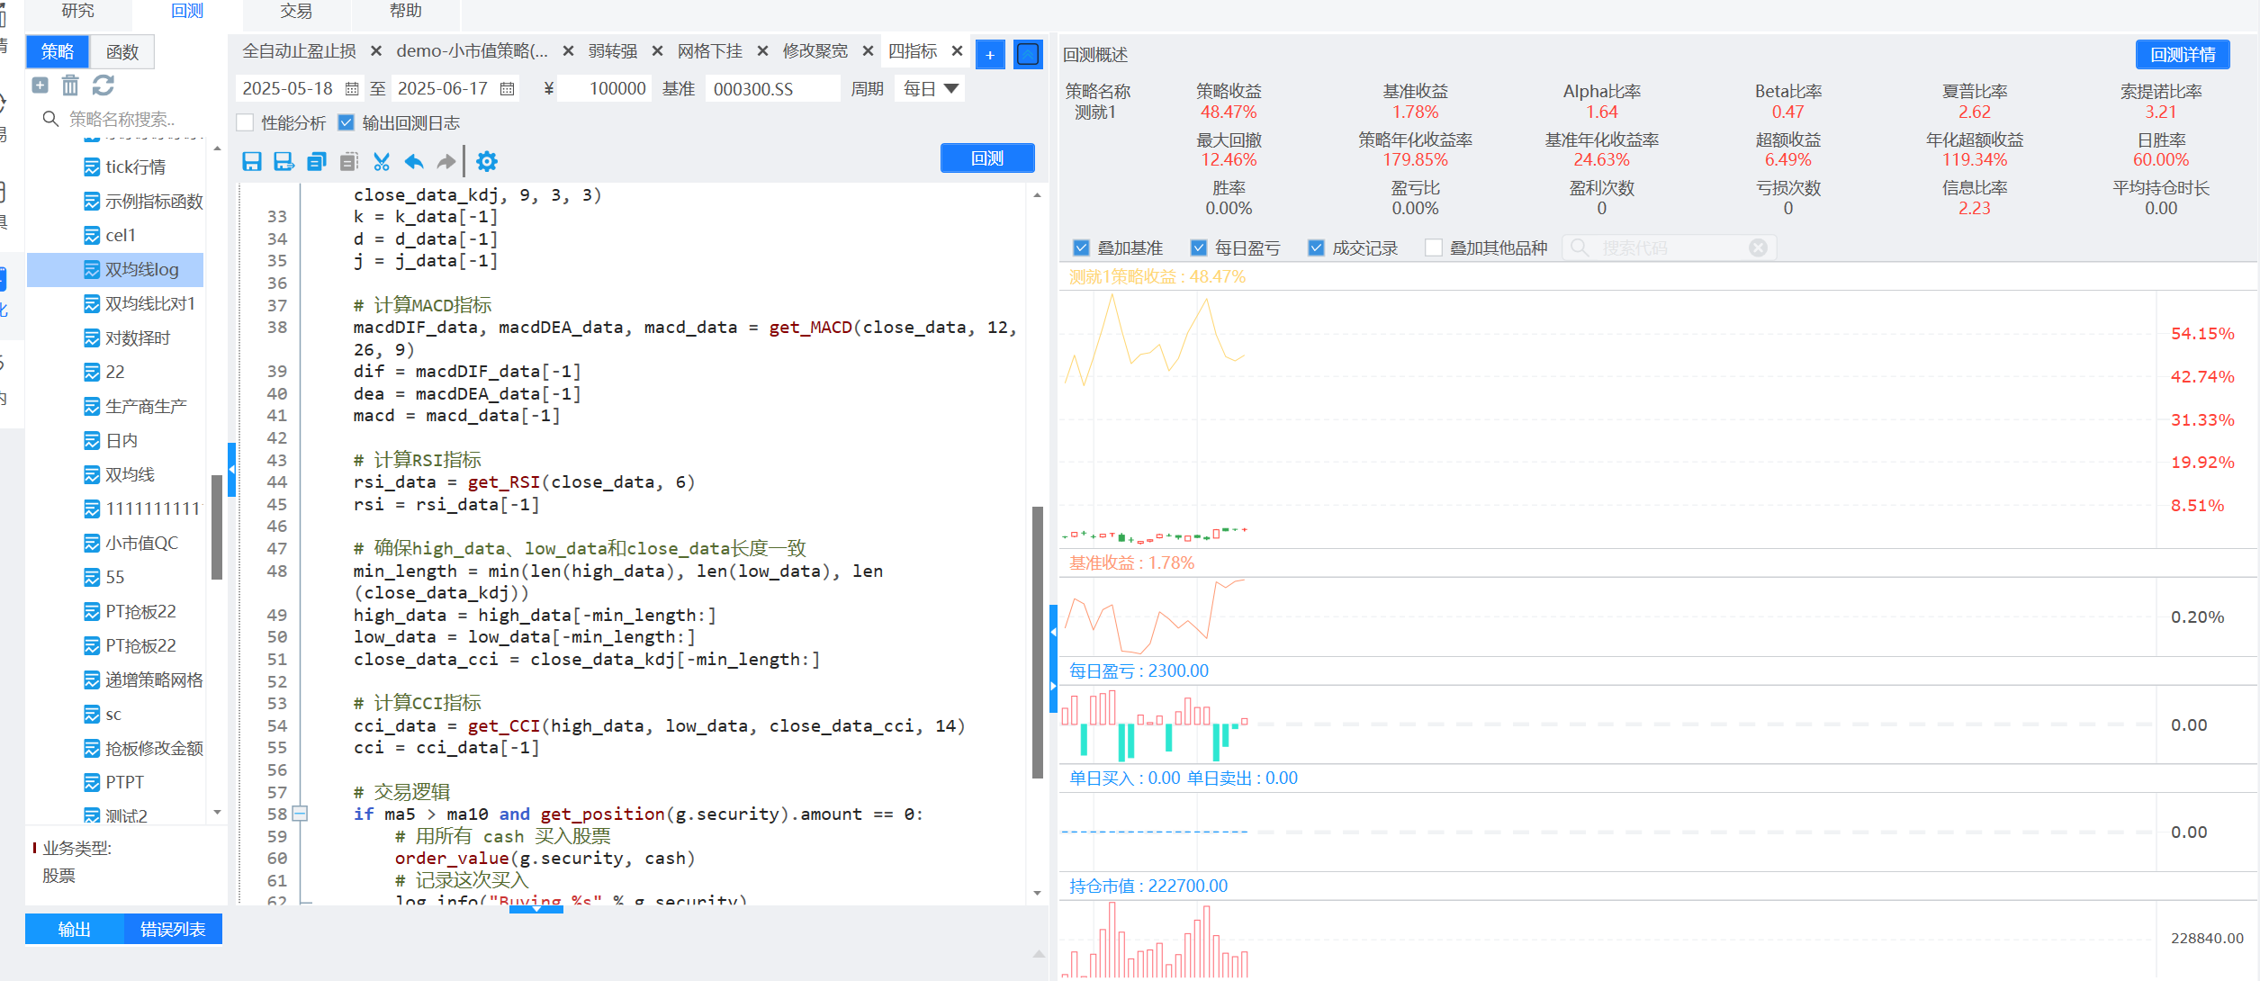Switch to the 交易 menu tab
This screenshot has height=981, width=2260.
[x=296, y=11]
